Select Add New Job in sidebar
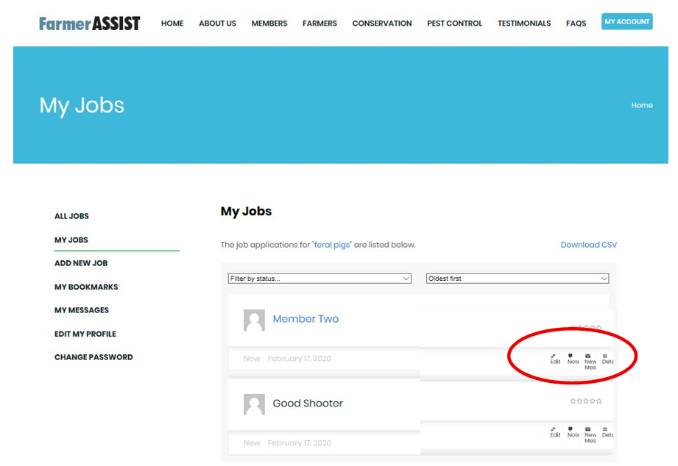This screenshot has height=466, width=678. (81, 263)
